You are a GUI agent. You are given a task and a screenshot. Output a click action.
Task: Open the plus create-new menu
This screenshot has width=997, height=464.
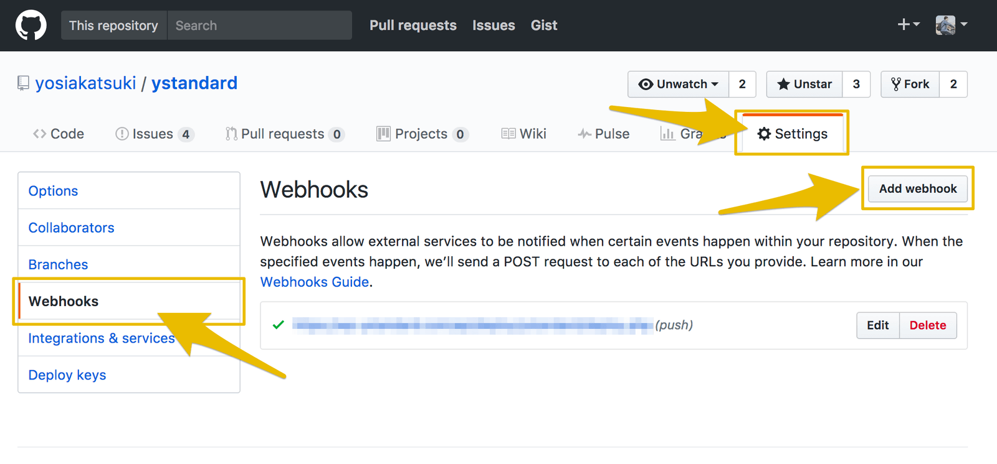(908, 24)
